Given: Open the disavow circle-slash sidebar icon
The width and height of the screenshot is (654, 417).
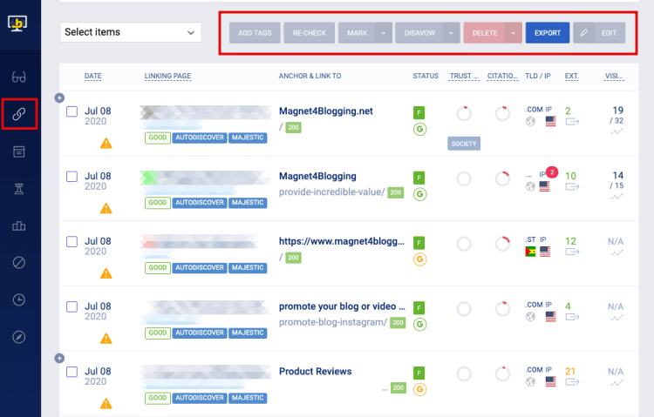Looking at the screenshot, I should [x=19, y=262].
